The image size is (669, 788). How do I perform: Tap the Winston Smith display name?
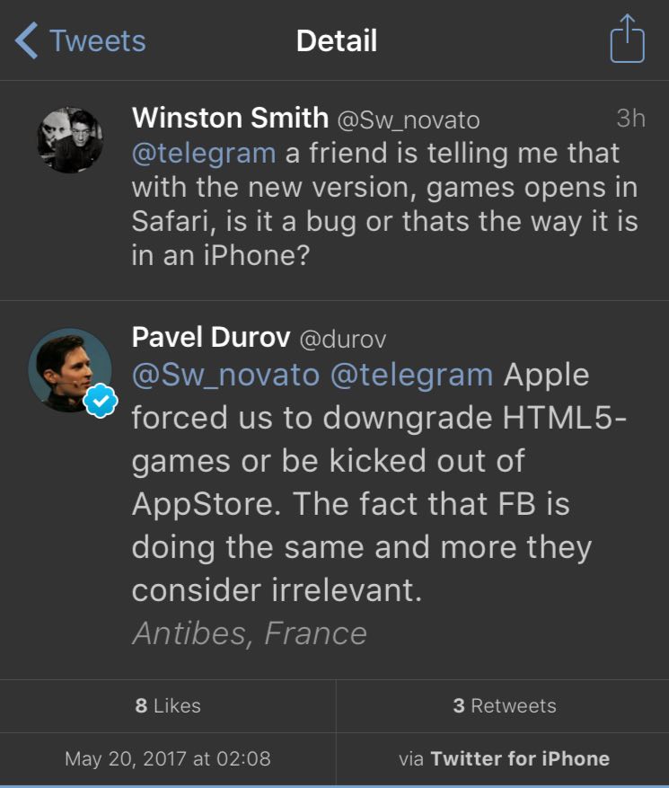pyautogui.click(x=230, y=118)
